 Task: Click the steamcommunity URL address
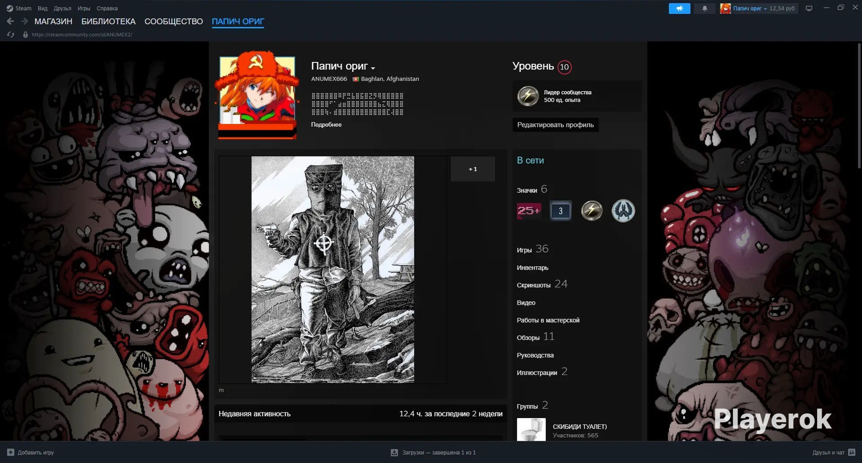pos(82,35)
